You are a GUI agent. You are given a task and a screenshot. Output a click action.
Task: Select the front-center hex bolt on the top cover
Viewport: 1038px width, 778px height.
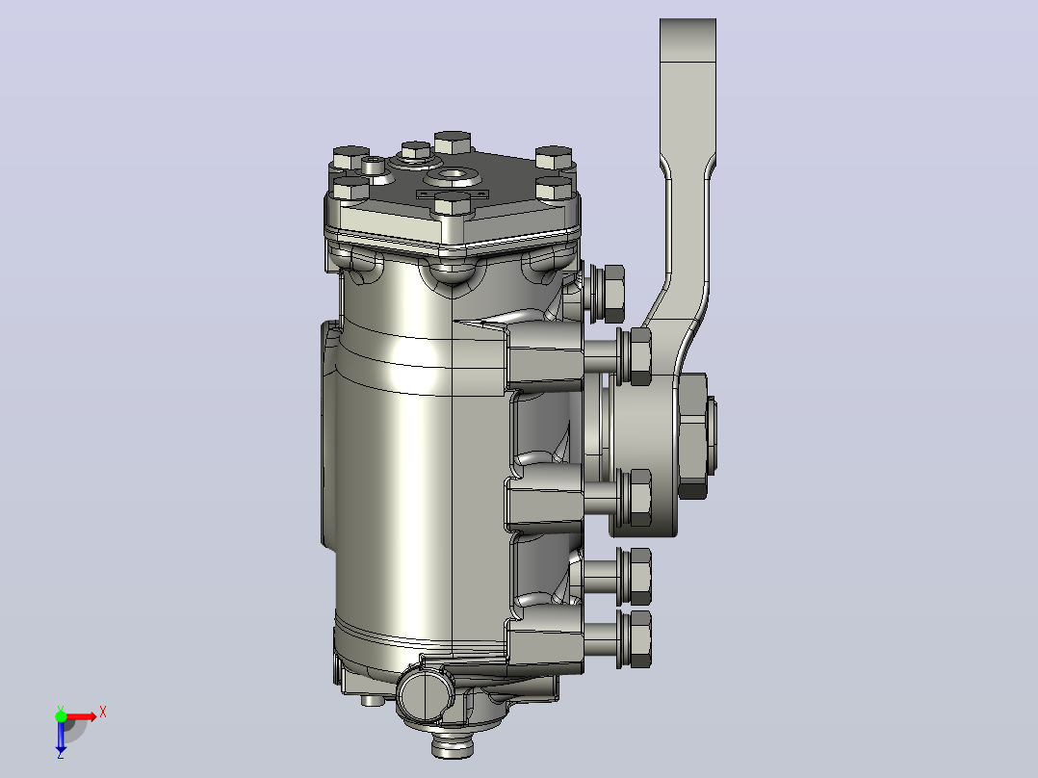click(453, 204)
